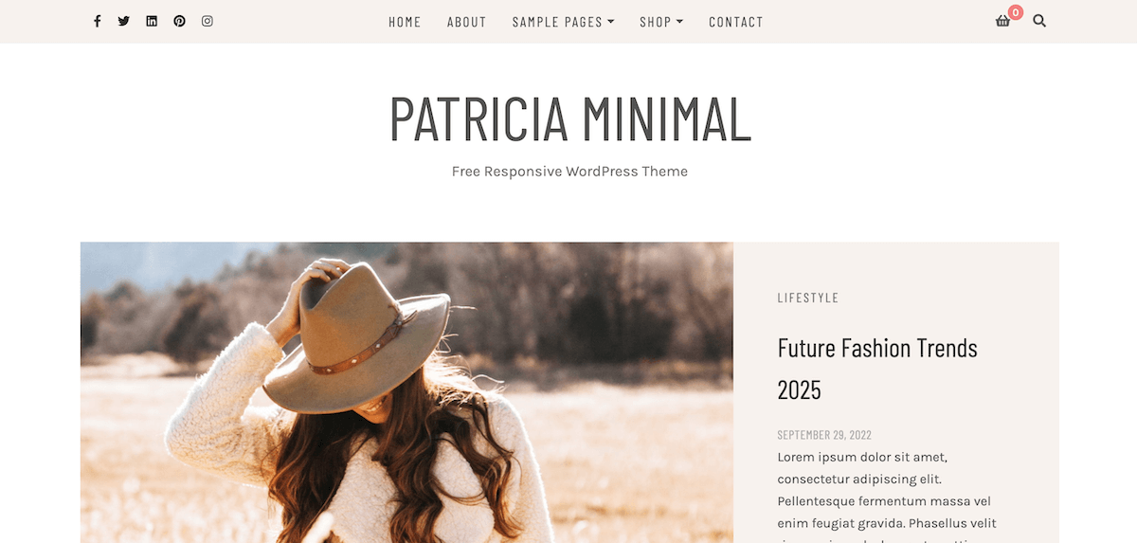Open the Lifestyle category link
Image resolution: width=1137 pixels, height=543 pixels.
[x=808, y=298]
